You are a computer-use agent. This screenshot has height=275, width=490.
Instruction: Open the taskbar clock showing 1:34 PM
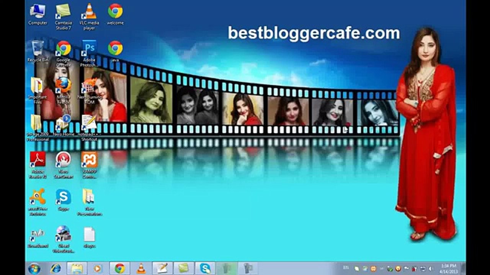coord(448,269)
